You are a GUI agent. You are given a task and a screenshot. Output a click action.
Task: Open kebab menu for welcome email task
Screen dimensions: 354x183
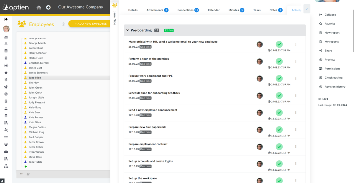coord(296,44)
